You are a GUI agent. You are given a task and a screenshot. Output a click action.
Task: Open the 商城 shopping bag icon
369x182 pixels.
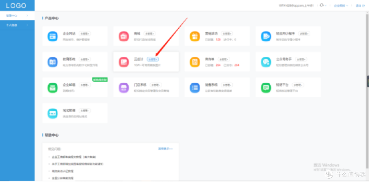(x=124, y=36)
